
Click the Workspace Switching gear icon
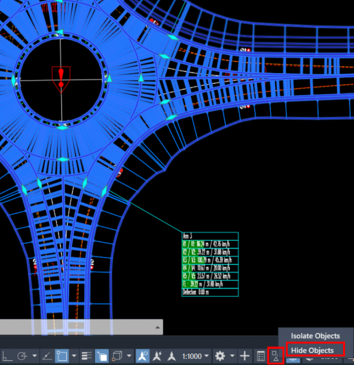(220, 356)
